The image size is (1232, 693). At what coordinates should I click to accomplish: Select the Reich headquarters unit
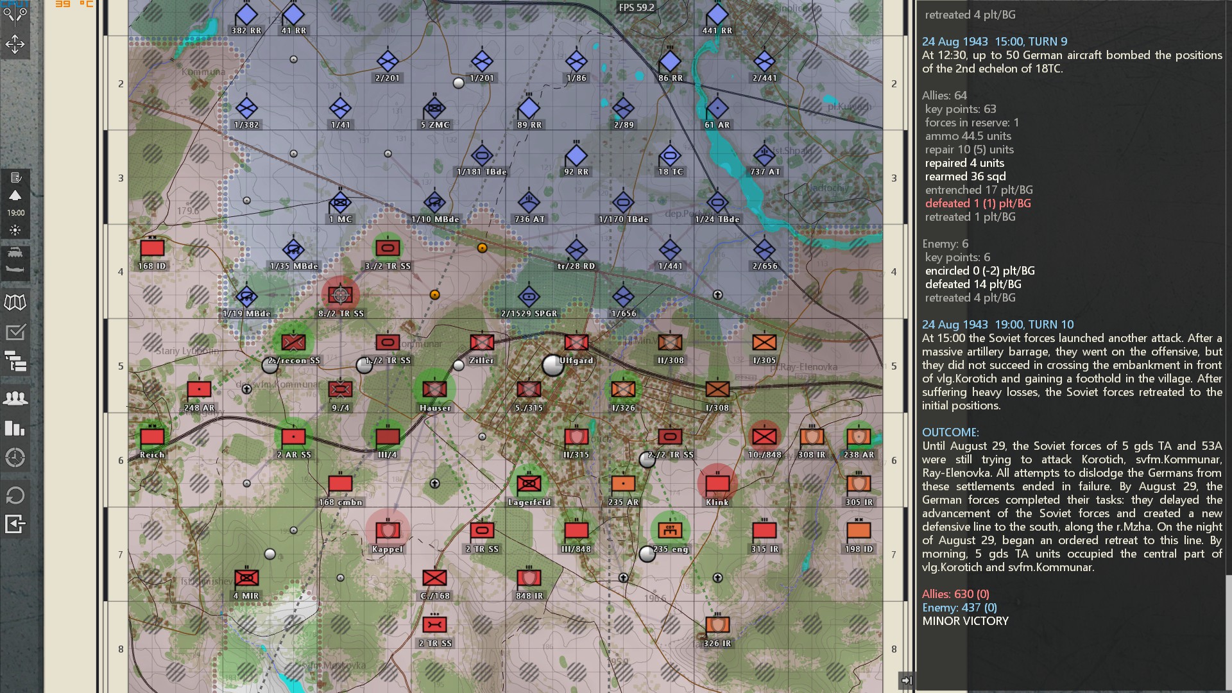152,437
